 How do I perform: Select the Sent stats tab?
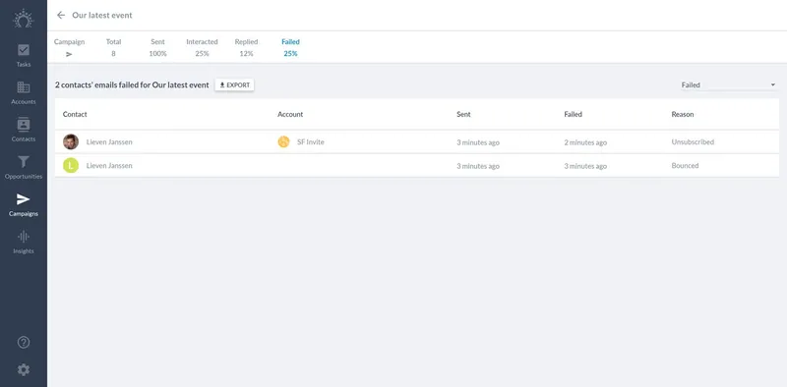click(x=157, y=47)
